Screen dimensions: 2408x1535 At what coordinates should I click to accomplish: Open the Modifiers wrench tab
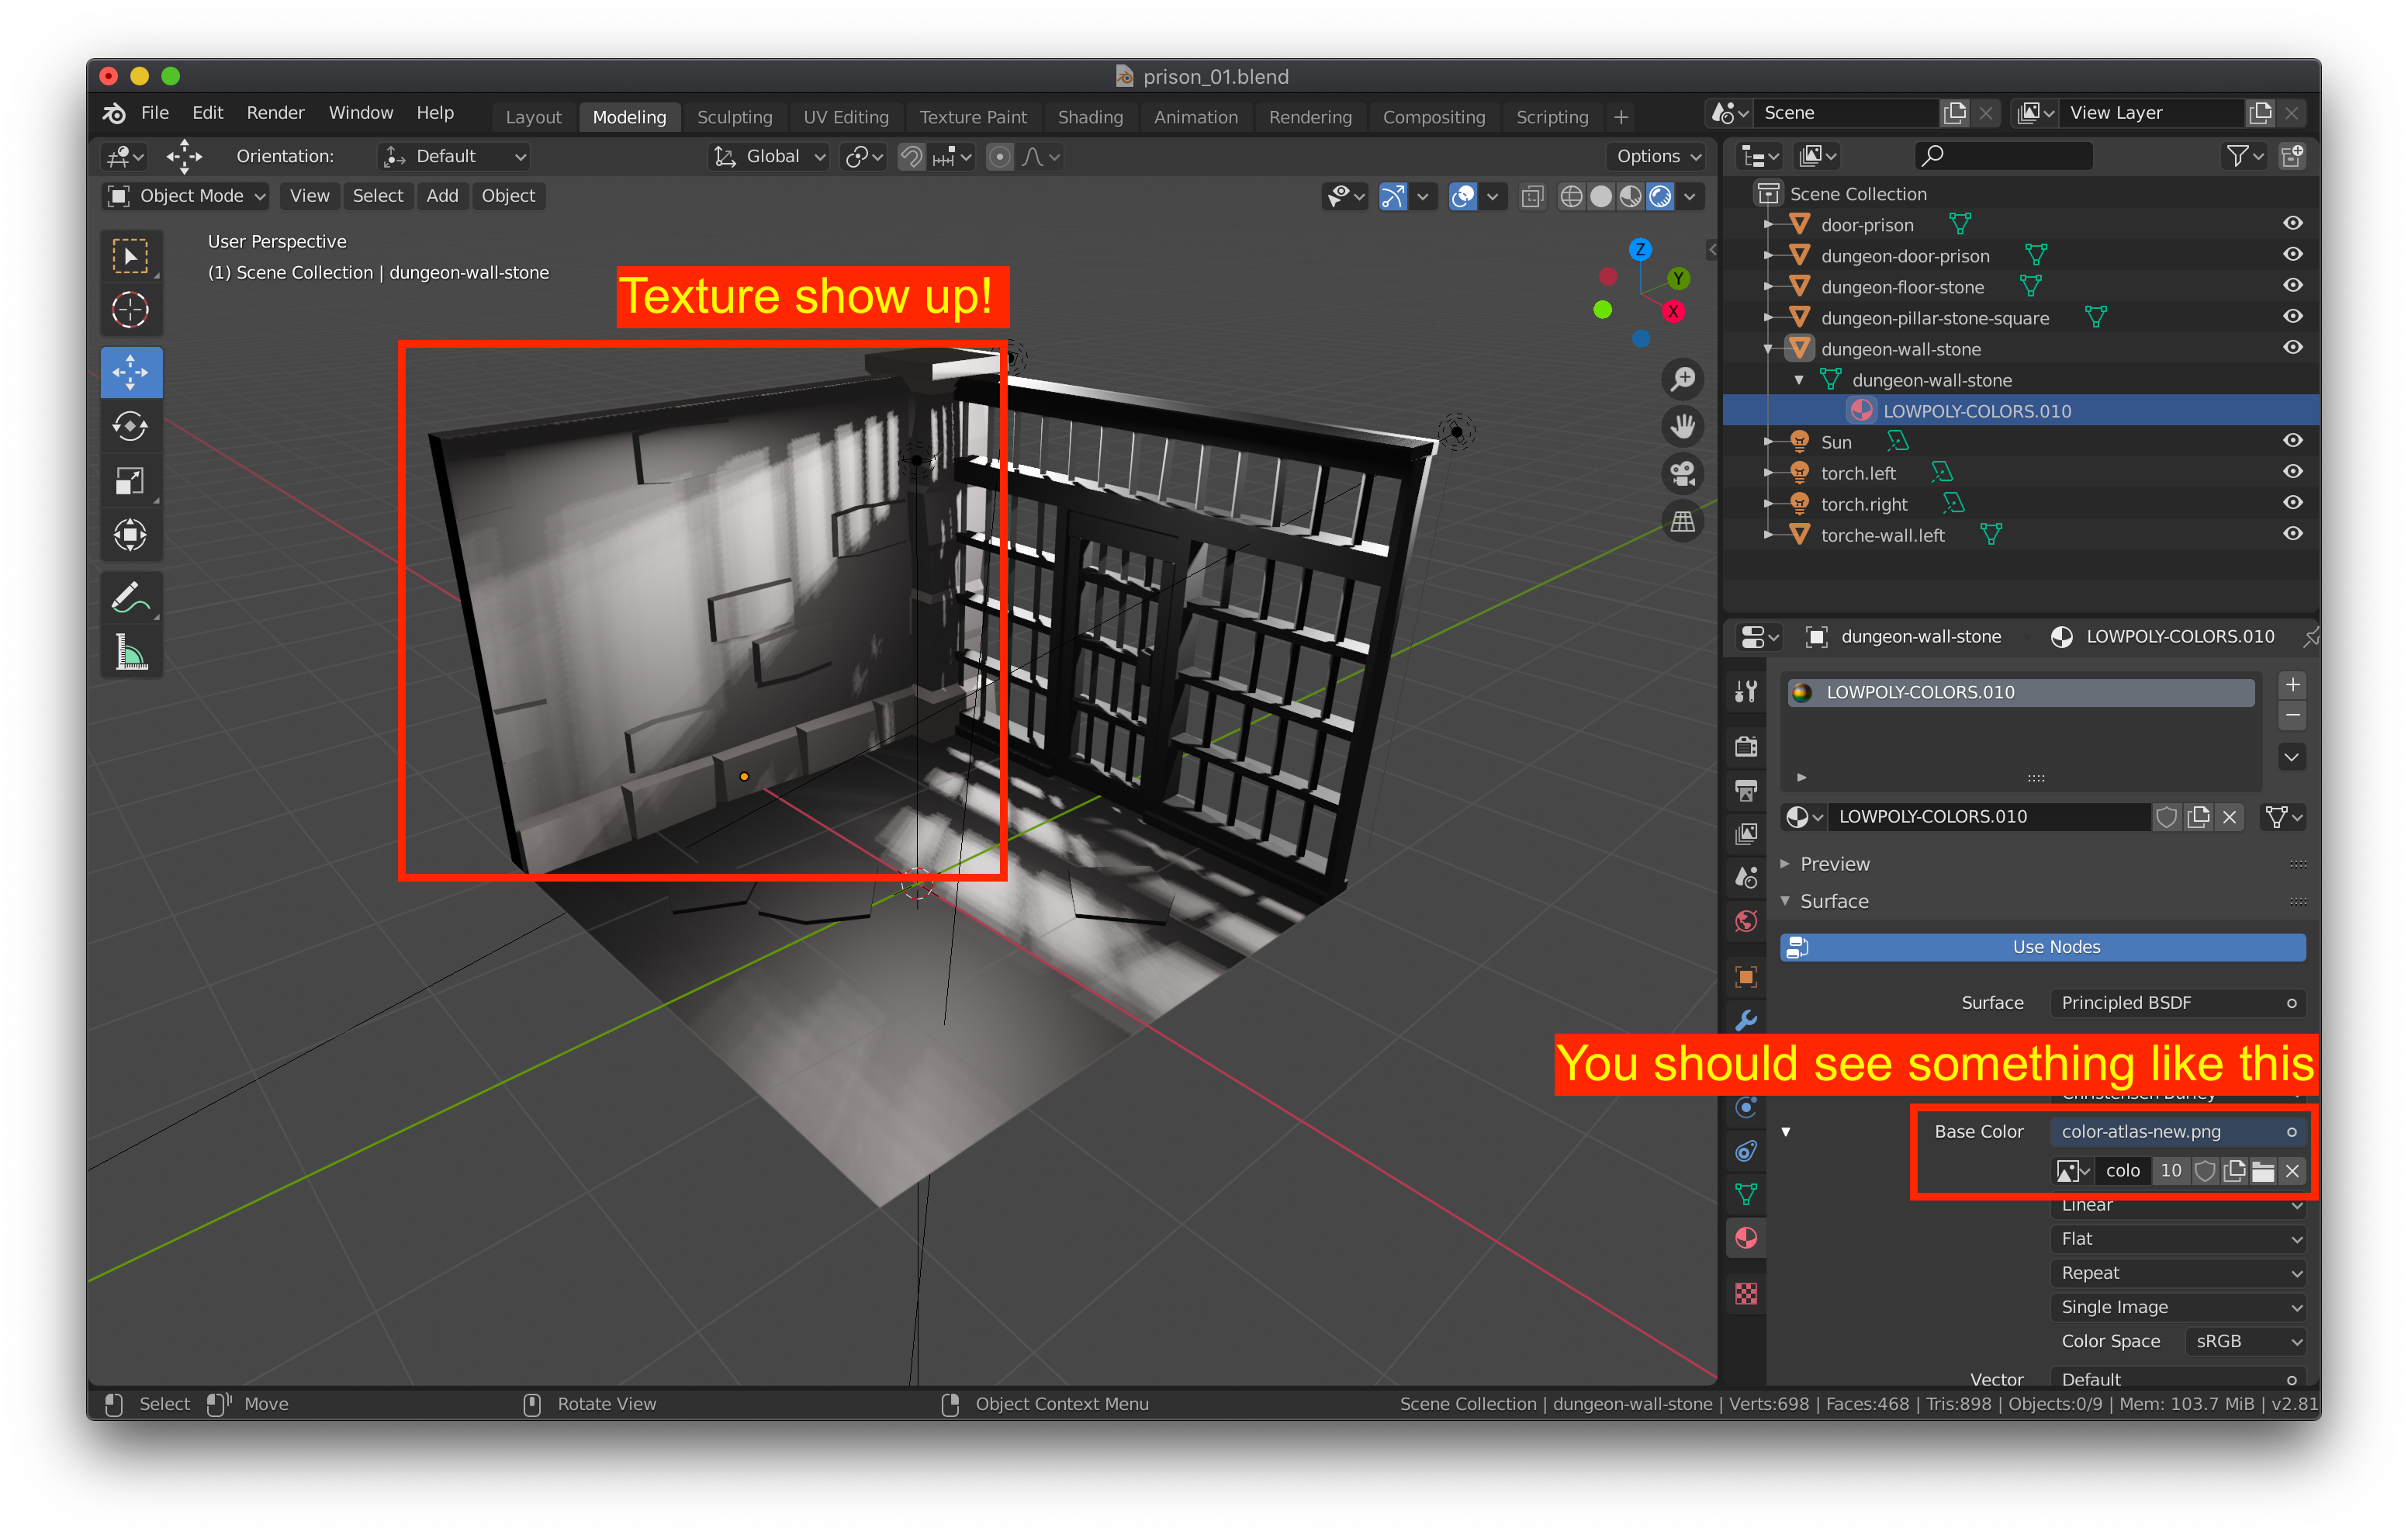pyautogui.click(x=1746, y=1020)
